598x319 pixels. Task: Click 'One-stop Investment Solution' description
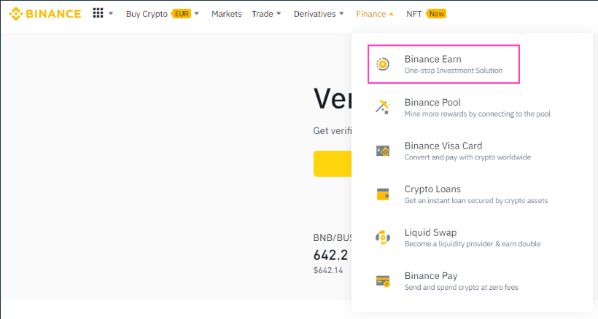[x=454, y=71]
